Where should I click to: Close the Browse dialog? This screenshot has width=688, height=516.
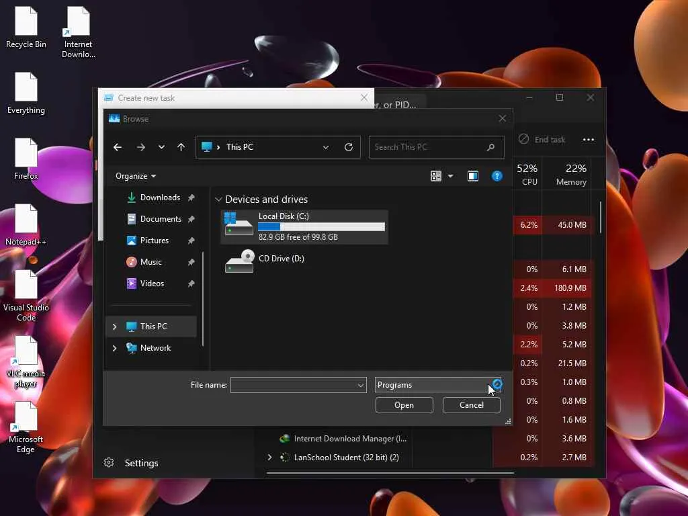[503, 118]
